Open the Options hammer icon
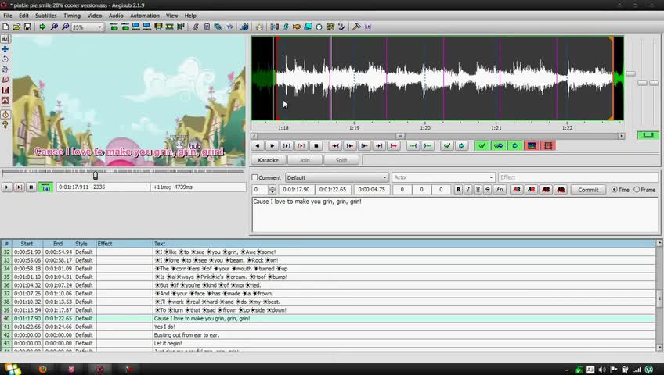 tap(356, 27)
